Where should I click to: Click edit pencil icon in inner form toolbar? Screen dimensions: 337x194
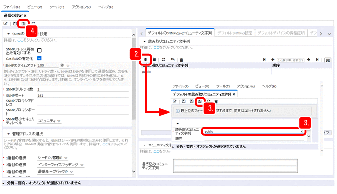(x=175, y=101)
